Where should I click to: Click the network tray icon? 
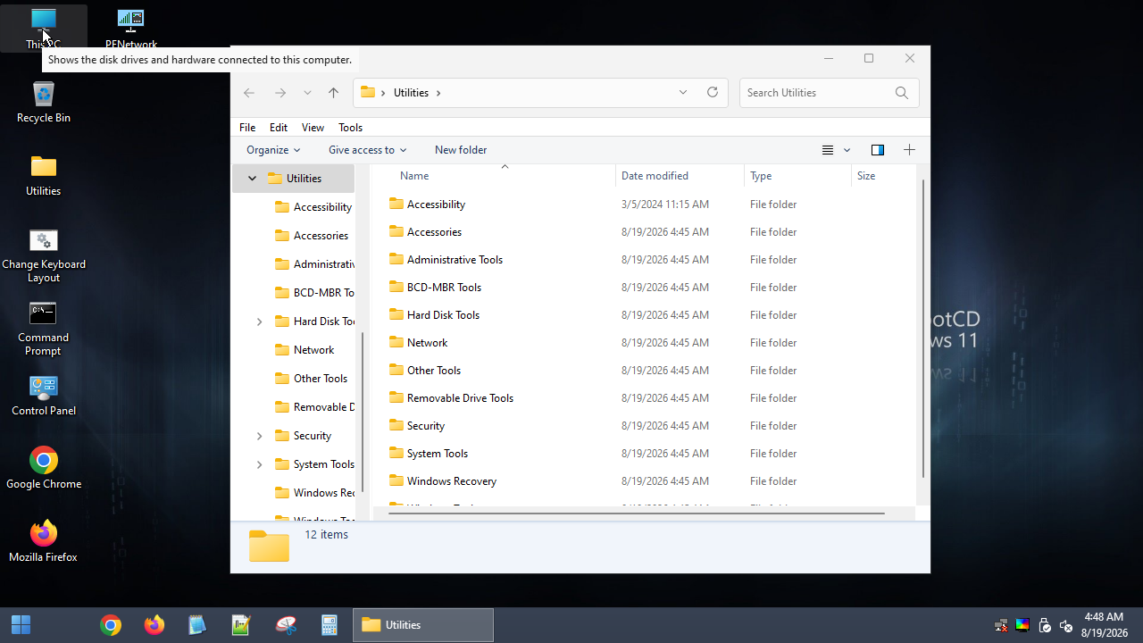pyautogui.click(x=1001, y=625)
